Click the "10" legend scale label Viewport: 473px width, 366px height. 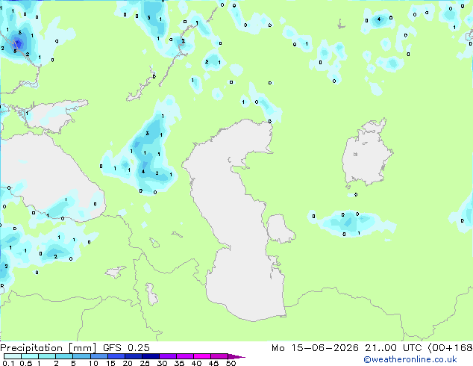click(x=93, y=363)
